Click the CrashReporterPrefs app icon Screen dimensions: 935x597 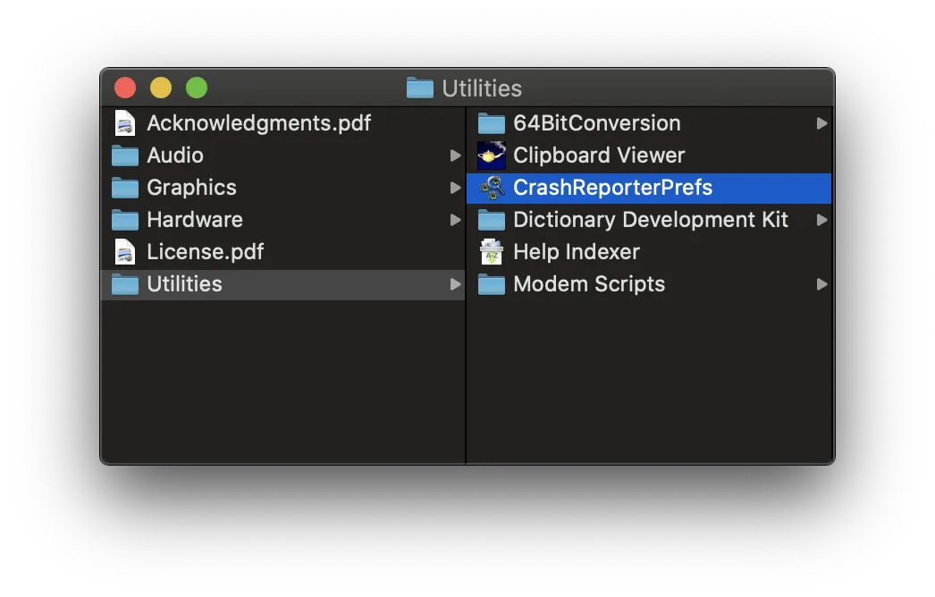pos(491,188)
